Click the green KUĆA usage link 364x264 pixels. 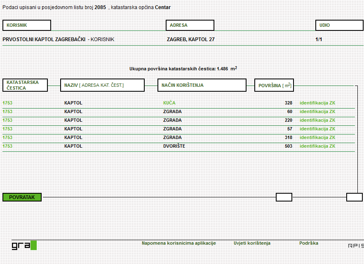click(169, 103)
